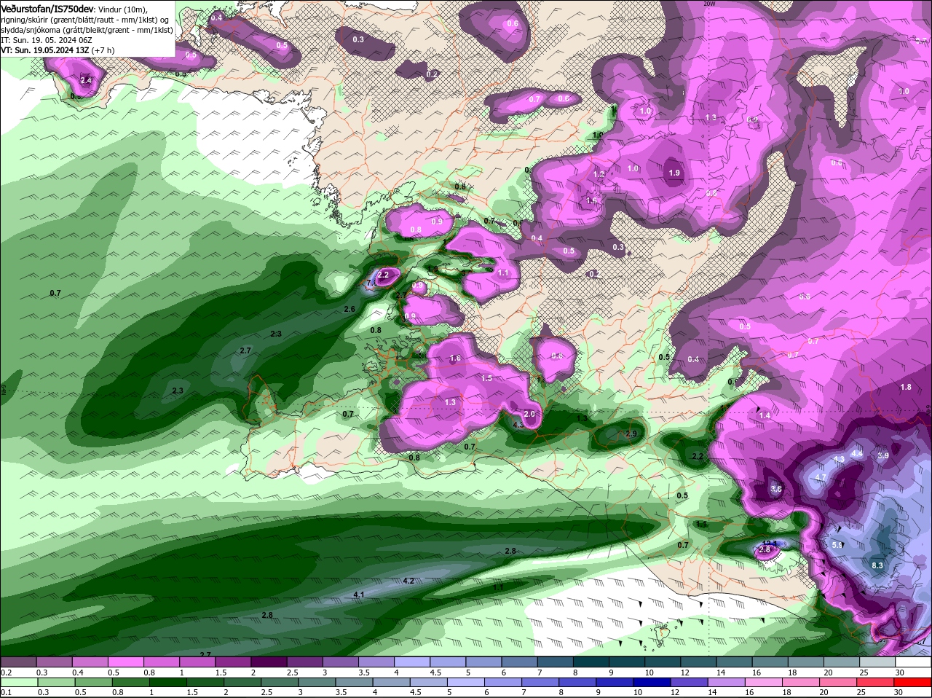Click the value '1.9' in the northern purple area
This screenshot has height=698, width=932.
point(674,173)
